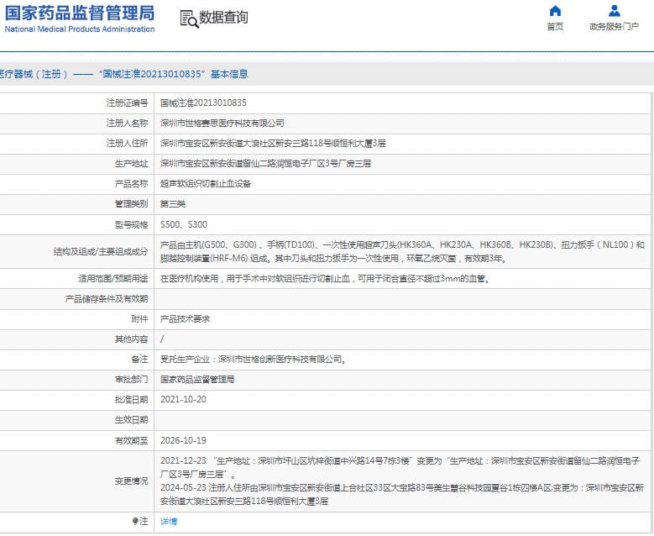This screenshot has height=536, width=654.
Task: Click the S500、S300 model value
Action: click(x=184, y=224)
